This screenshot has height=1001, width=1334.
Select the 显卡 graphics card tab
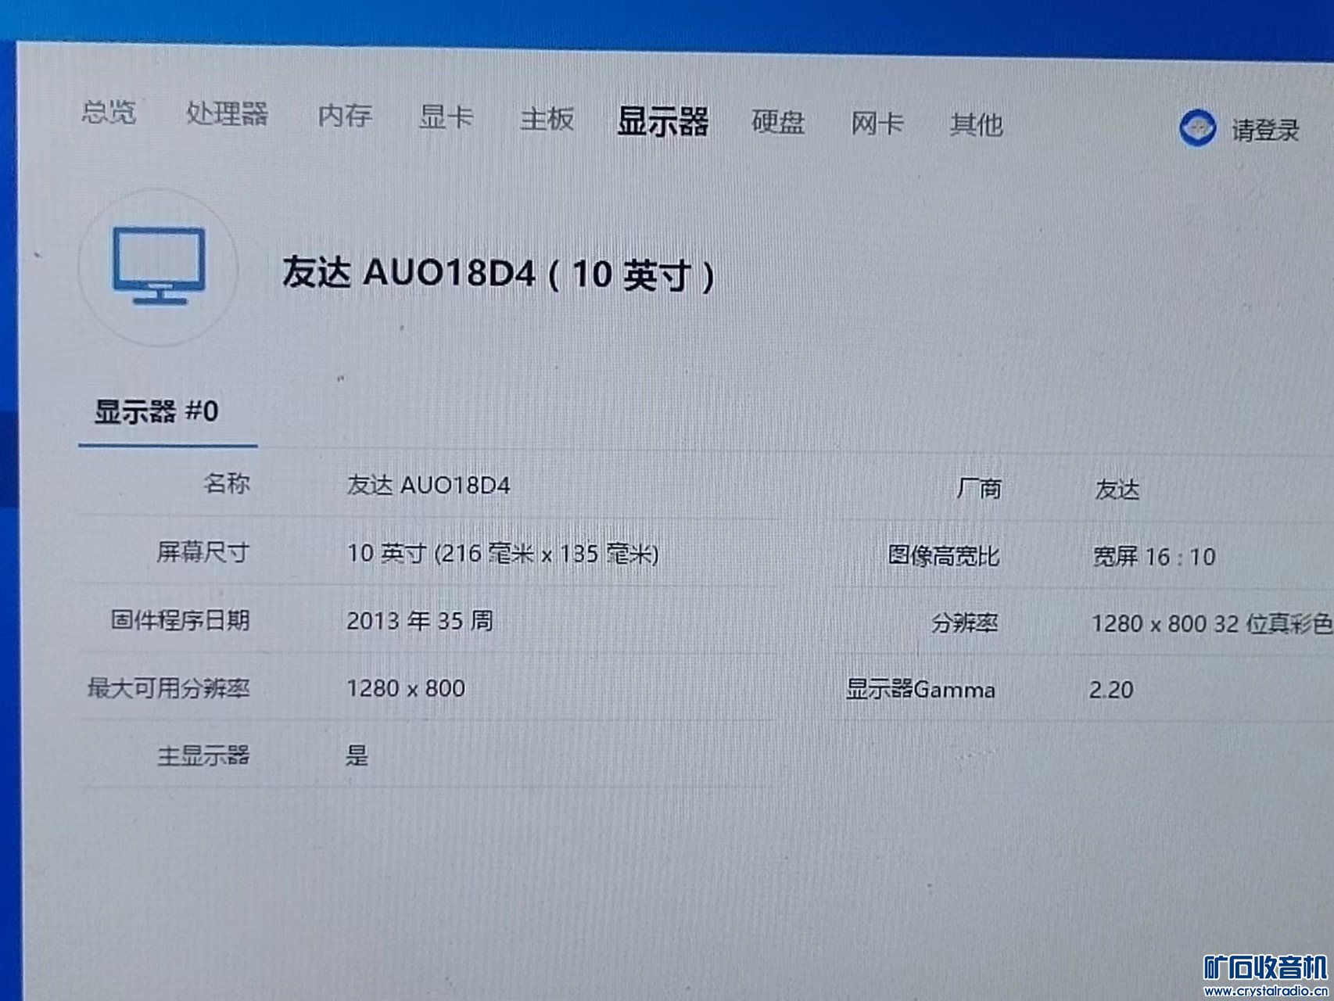[x=446, y=117]
